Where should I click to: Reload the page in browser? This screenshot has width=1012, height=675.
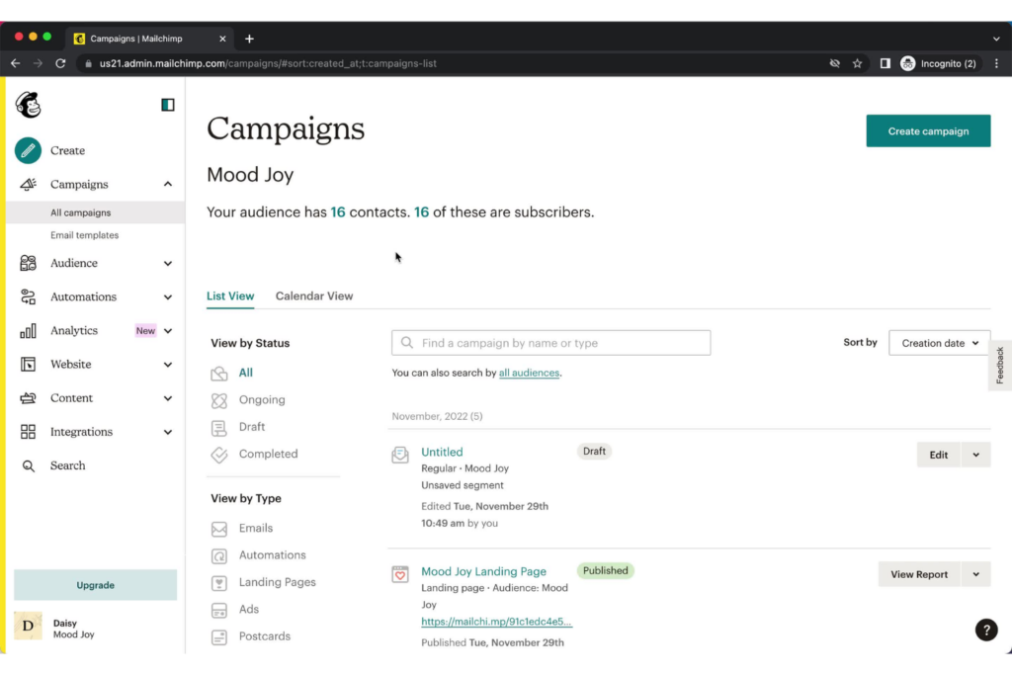pyautogui.click(x=60, y=63)
